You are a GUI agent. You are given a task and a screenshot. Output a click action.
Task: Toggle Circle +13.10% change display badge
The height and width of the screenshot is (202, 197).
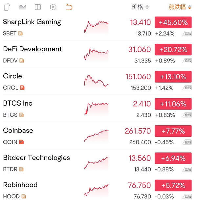click(x=173, y=77)
